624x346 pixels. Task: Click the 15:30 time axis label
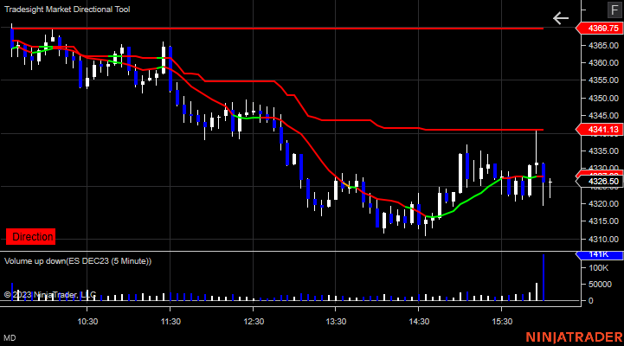pyautogui.click(x=502, y=321)
